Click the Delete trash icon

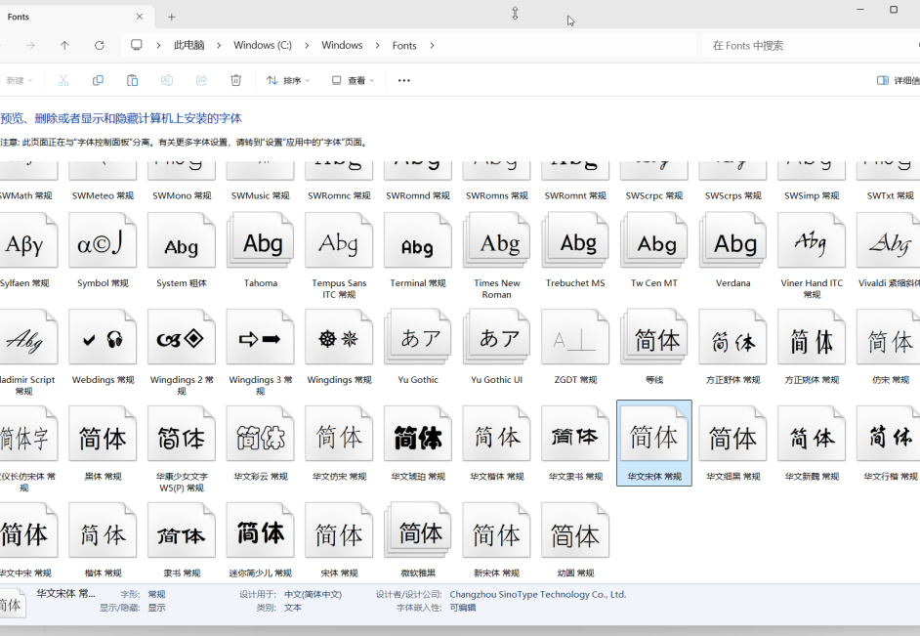[236, 80]
